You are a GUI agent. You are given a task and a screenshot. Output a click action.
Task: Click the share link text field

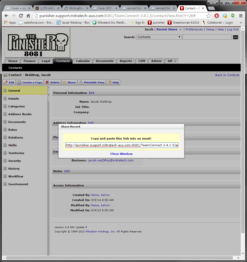pos(122,145)
